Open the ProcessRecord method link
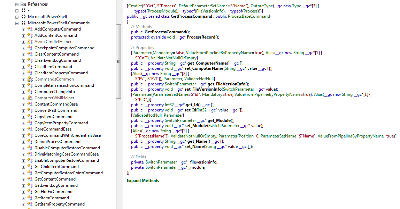400x209 pixels. pyautogui.click(x=201, y=37)
